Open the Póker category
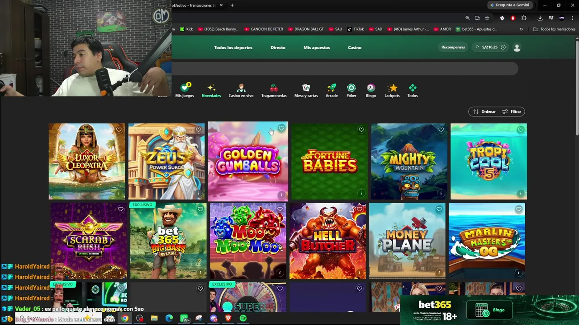Screen dimensions: 579x325 pyautogui.click(x=351, y=90)
